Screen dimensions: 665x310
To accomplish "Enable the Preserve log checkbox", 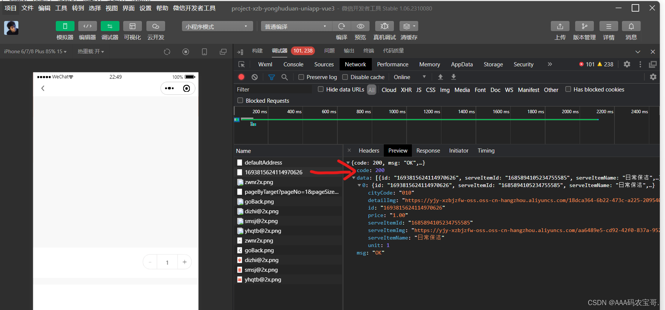I will [x=301, y=77].
